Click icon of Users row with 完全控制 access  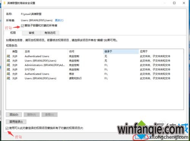pos(8,60)
